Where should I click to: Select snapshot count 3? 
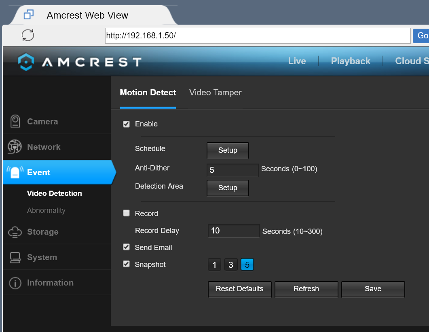pyautogui.click(x=231, y=265)
